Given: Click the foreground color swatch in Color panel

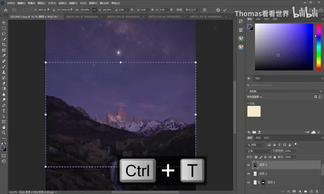Looking at the screenshot, I should point(249,26).
